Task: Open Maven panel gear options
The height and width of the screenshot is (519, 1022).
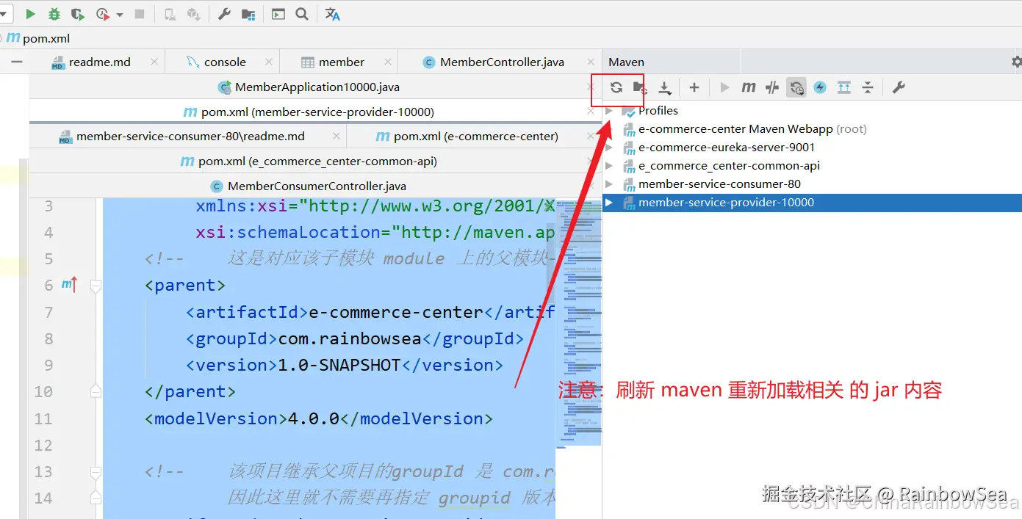Action: [x=1016, y=62]
